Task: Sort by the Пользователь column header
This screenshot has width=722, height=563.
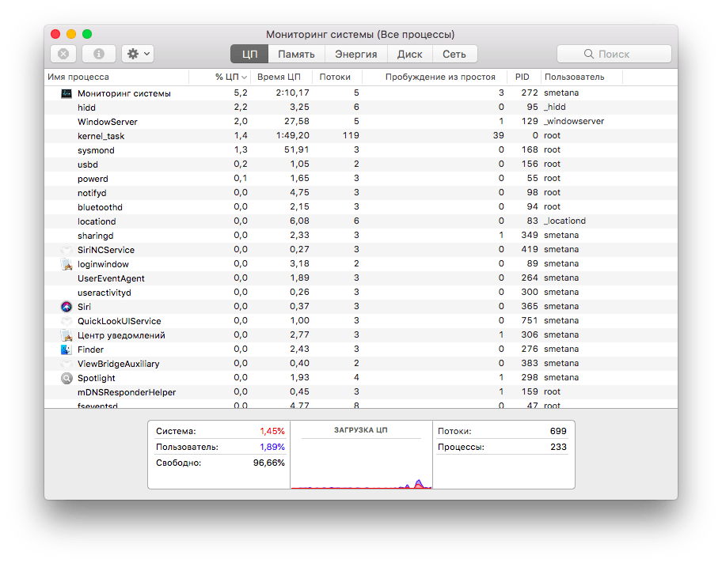Action: (x=582, y=77)
